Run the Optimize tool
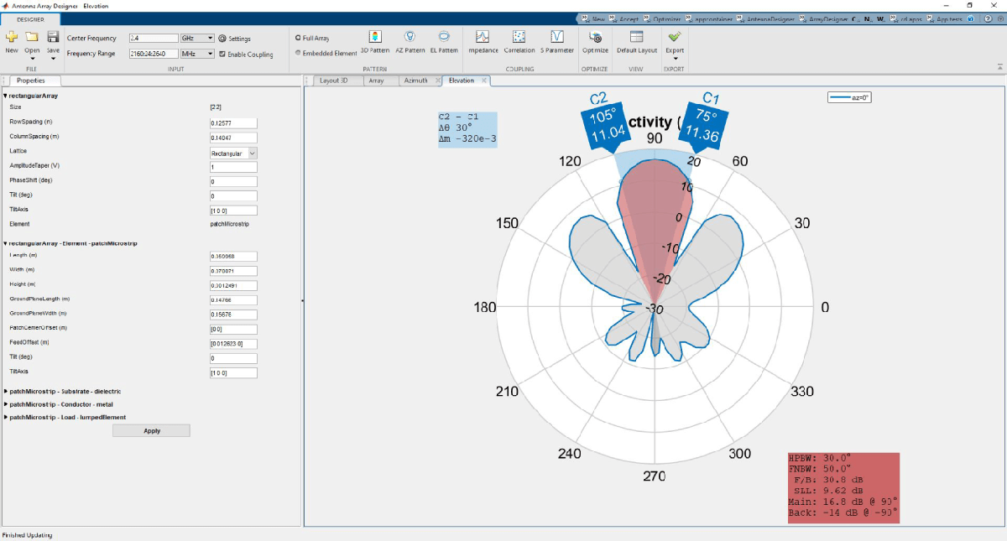 point(596,37)
